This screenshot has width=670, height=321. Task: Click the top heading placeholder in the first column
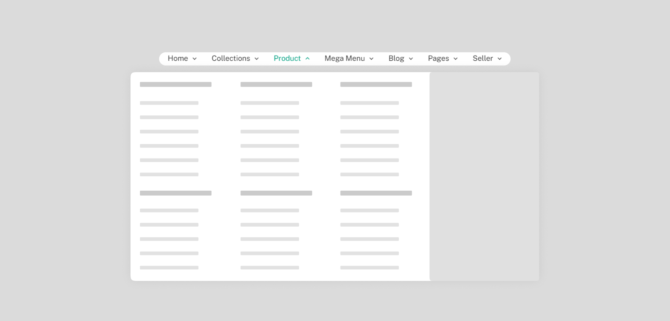click(x=176, y=84)
